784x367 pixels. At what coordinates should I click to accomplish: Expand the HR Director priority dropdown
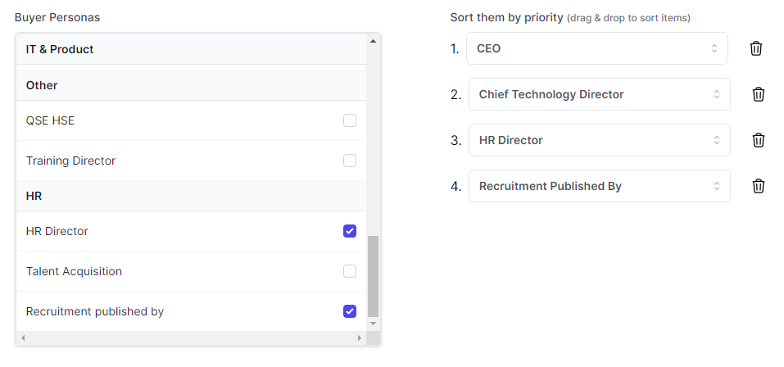point(599,140)
